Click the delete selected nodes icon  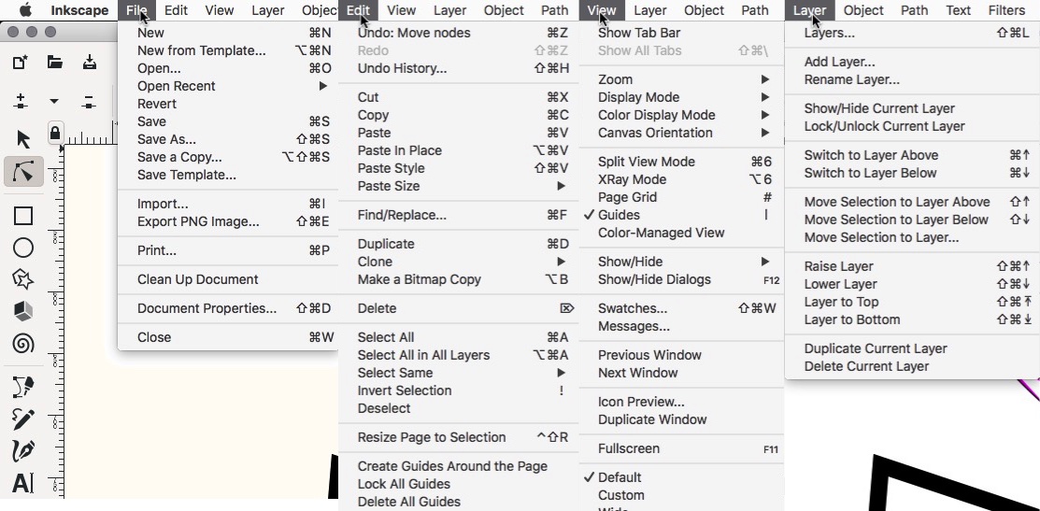[89, 102]
